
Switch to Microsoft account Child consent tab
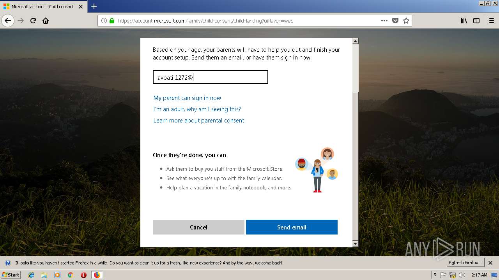[43, 7]
